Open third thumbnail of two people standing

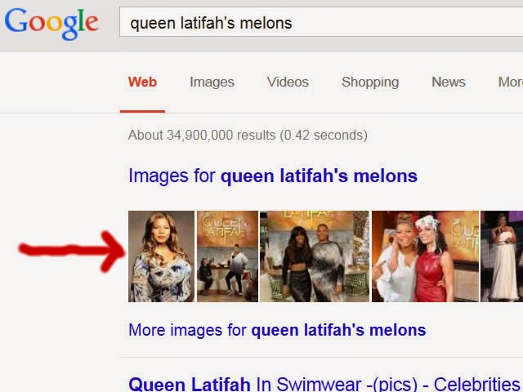[x=315, y=256]
